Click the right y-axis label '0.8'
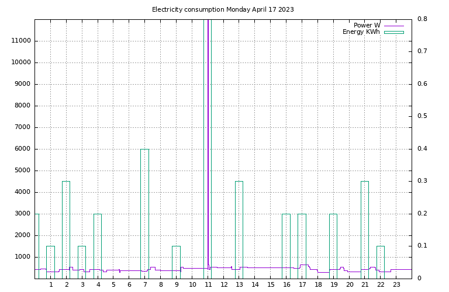 [x=422, y=19]
